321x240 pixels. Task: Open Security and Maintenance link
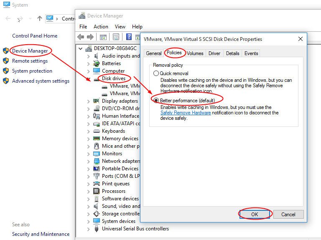tap(41, 234)
